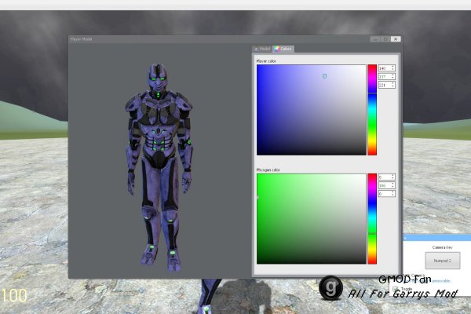Viewport: 471px width, 314px height.
Task: Click the 100 health readout
Action: coord(15,296)
